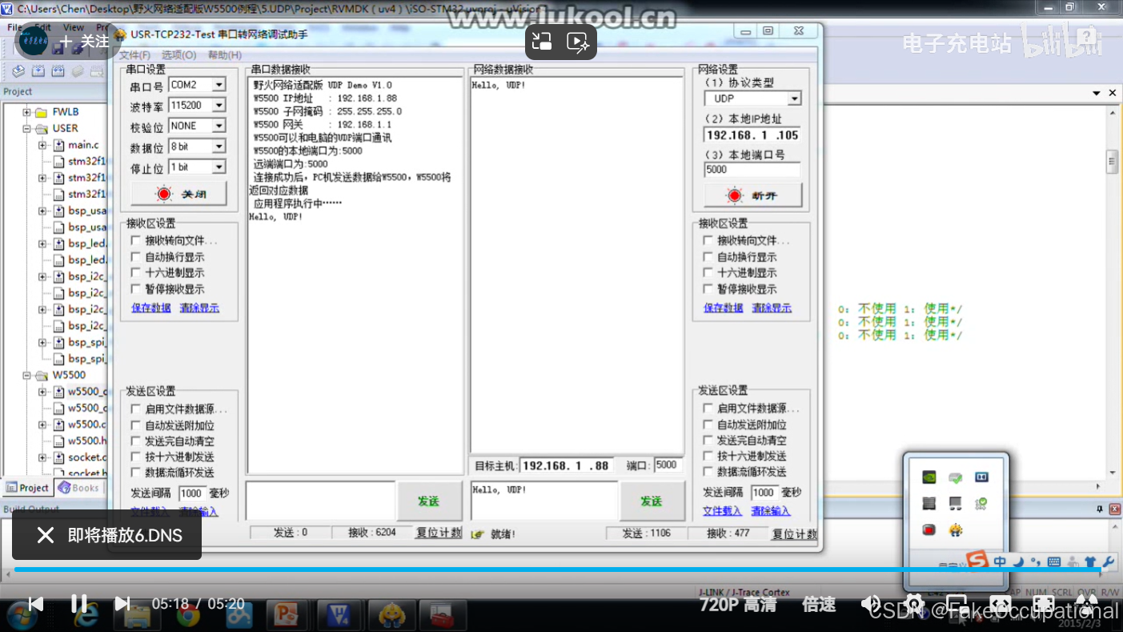1123x632 pixels.
Task: Open the 文件(F) menu
Action: (134, 55)
